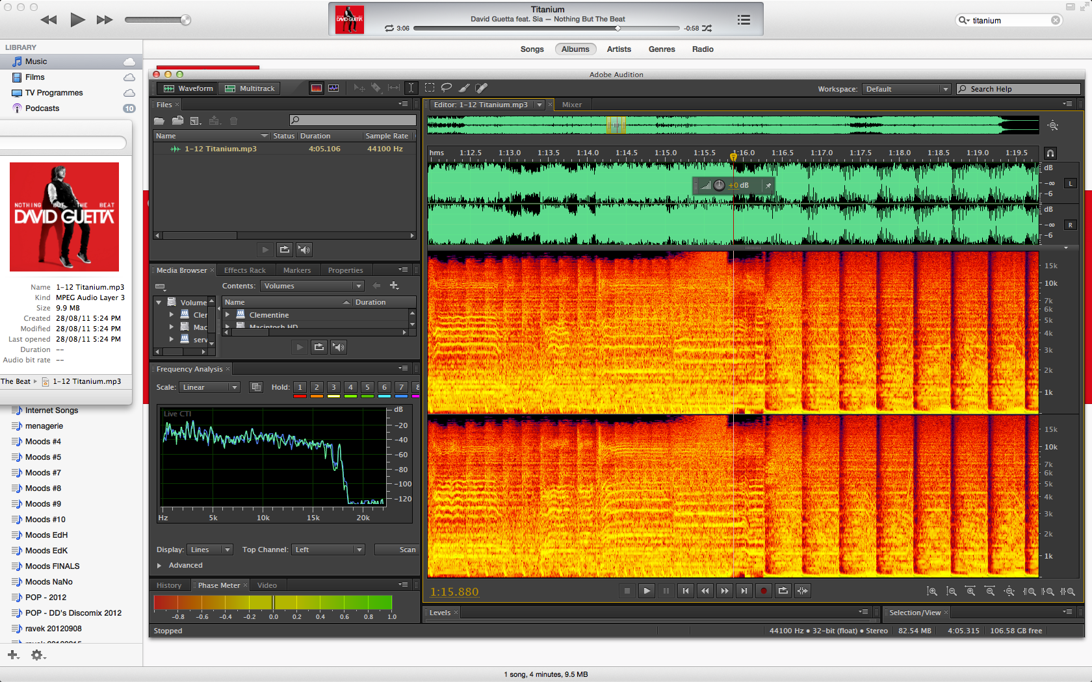Zoom in amplitude
The height and width of the screenshot is (682, 1092).
932,592
